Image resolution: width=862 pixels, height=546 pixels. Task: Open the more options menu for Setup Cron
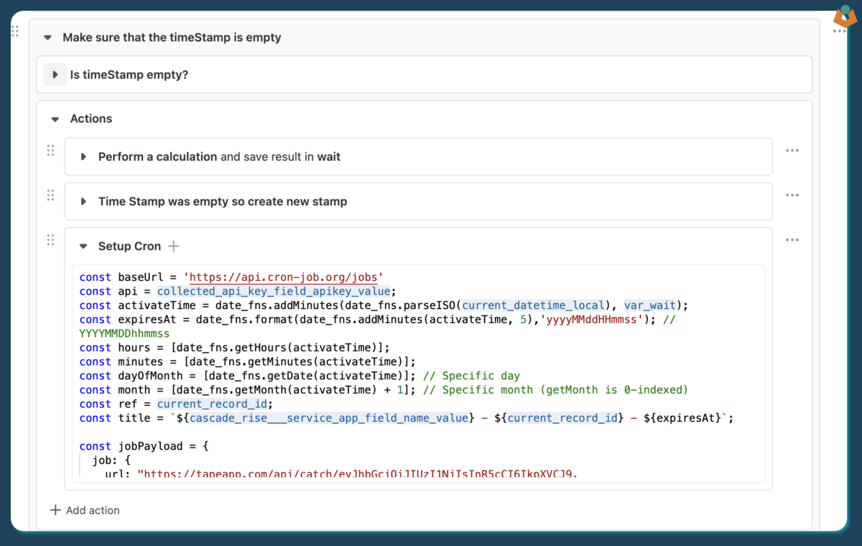point(792,240)
